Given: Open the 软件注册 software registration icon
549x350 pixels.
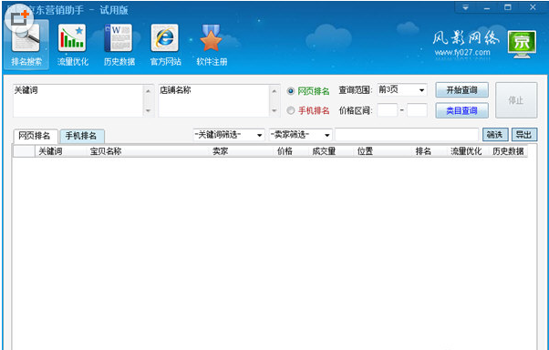Looking at the screenshot, I should pos(212,45).
